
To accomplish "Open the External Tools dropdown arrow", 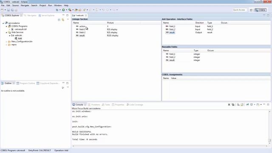I will tap(73, 10).
